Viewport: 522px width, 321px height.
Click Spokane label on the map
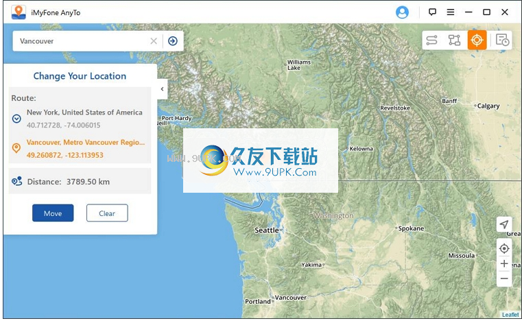point(411,228)
